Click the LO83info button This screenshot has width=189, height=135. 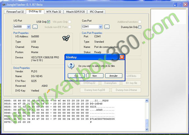coord(131,76)
